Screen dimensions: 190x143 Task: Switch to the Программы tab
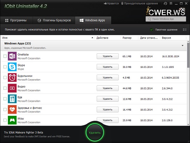(x=16, y=21)
